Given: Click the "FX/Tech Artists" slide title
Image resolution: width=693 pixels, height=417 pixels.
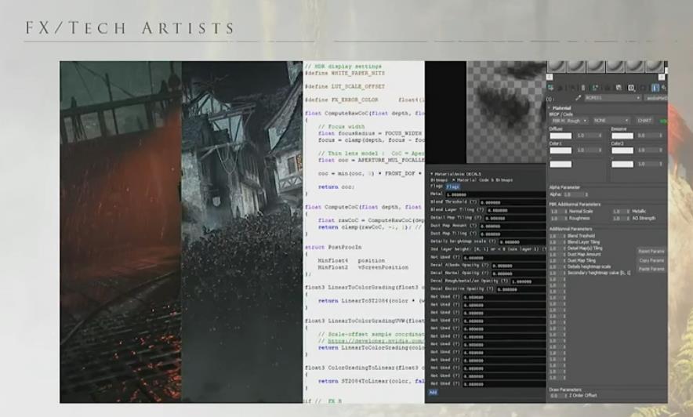Looking at the screenshot, I should click(x=130, y=28).
